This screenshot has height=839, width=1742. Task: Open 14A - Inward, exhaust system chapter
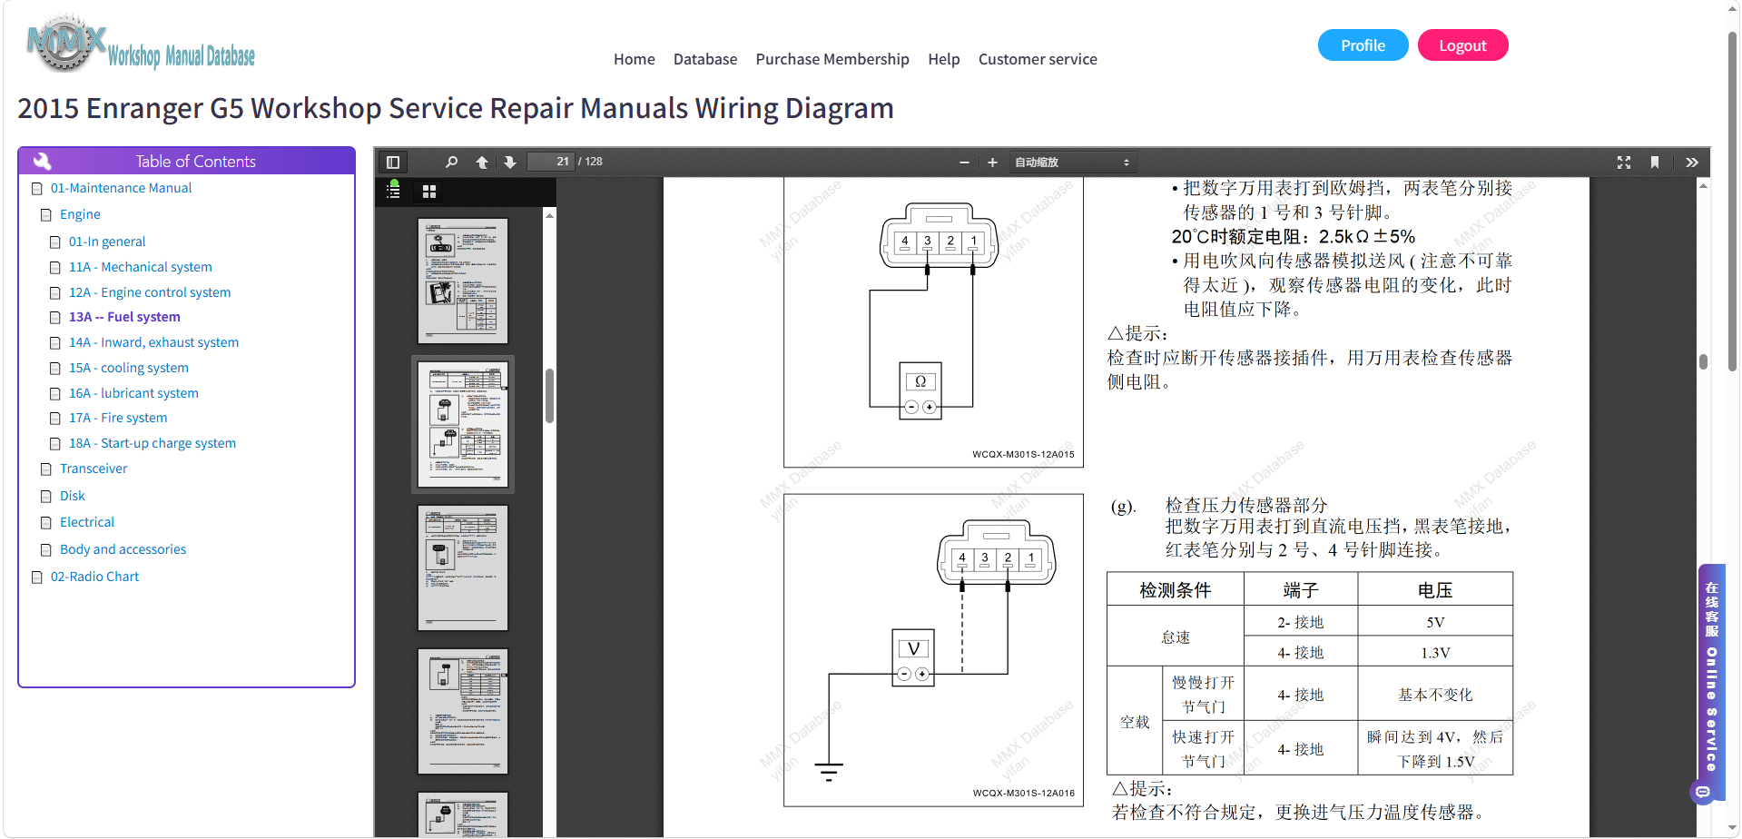pyautogui.click(x=154, y=342)
